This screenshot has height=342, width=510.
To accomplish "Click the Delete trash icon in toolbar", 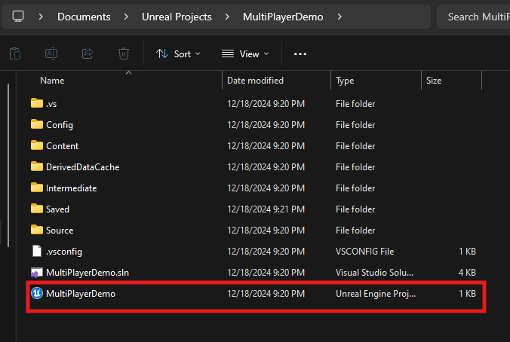I will click(124, 53).
